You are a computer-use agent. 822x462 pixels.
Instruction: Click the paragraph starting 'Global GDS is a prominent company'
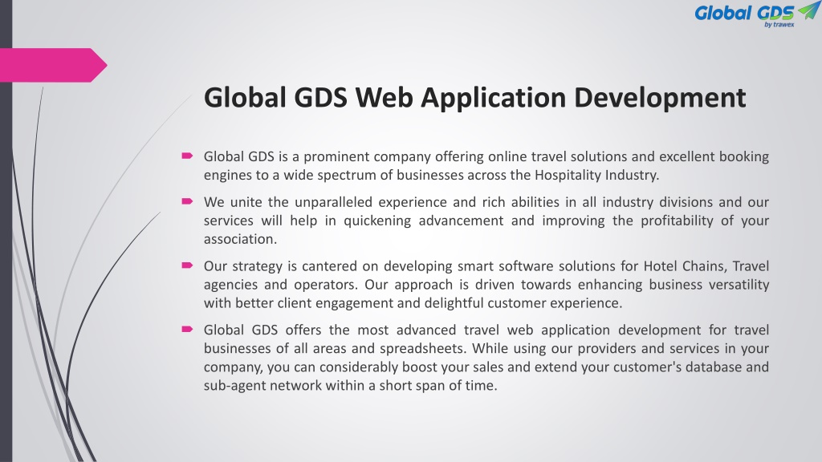click(486, 165)
